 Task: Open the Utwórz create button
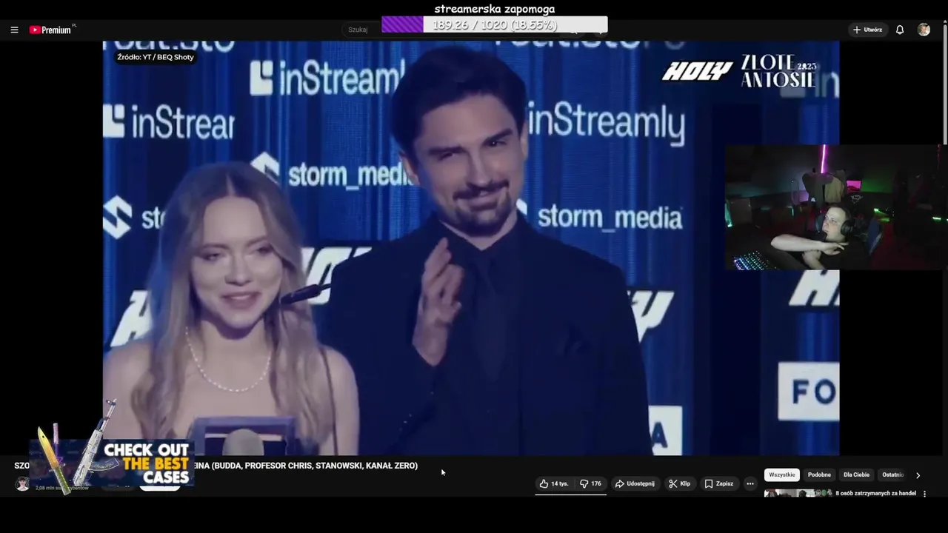click(x=867, y=30)
